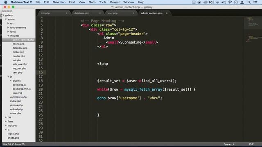Open the File menu
This screenshot has width=262, height=147.
coord(38,2)
